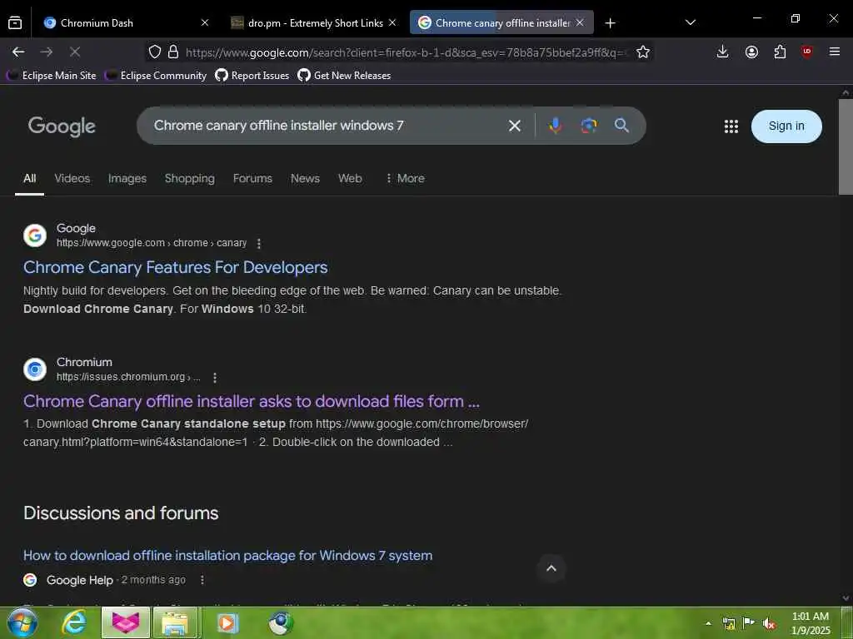The image size is (853, 639).
Task: Open tracking protection shield icon
Action: [155, 52]
